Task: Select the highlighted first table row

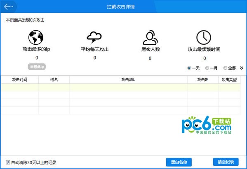Action: click(121, 87)
